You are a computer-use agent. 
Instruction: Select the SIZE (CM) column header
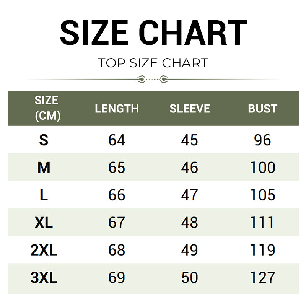coord(47,108)
